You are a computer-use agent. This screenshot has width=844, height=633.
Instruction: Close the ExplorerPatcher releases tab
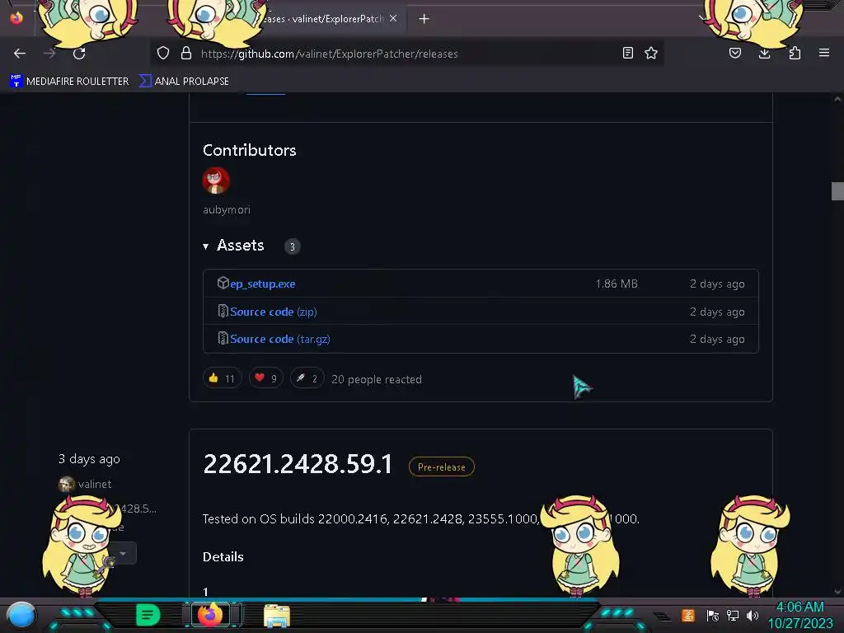click(x=393, y=18)
